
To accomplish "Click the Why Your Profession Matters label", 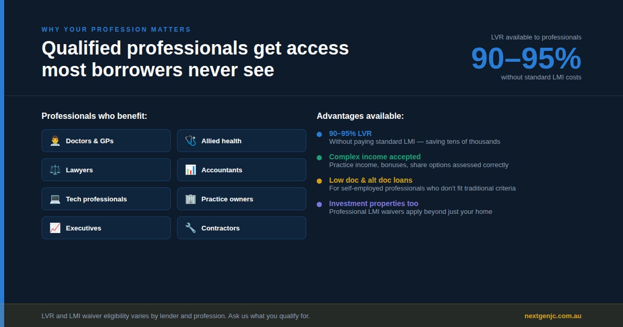I will click(x=116, y=30).
